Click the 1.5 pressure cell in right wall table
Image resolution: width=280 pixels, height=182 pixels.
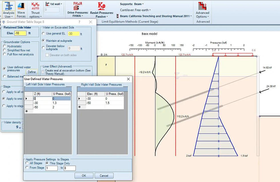tap(114, 103)
